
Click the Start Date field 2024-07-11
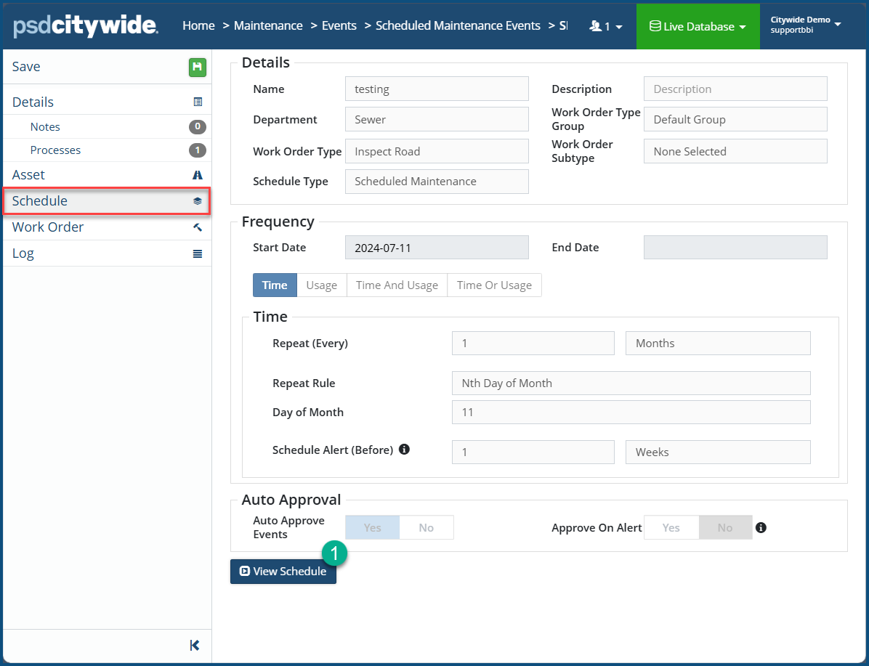click(x=437, y=248)
